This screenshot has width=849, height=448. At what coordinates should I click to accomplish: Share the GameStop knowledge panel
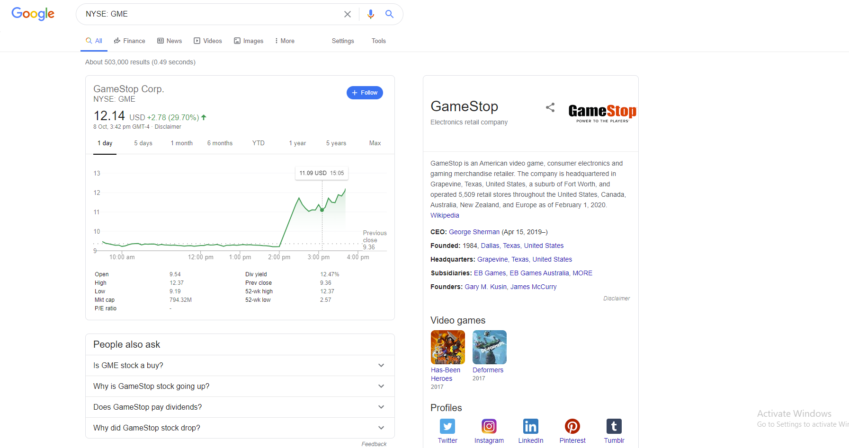550,107
